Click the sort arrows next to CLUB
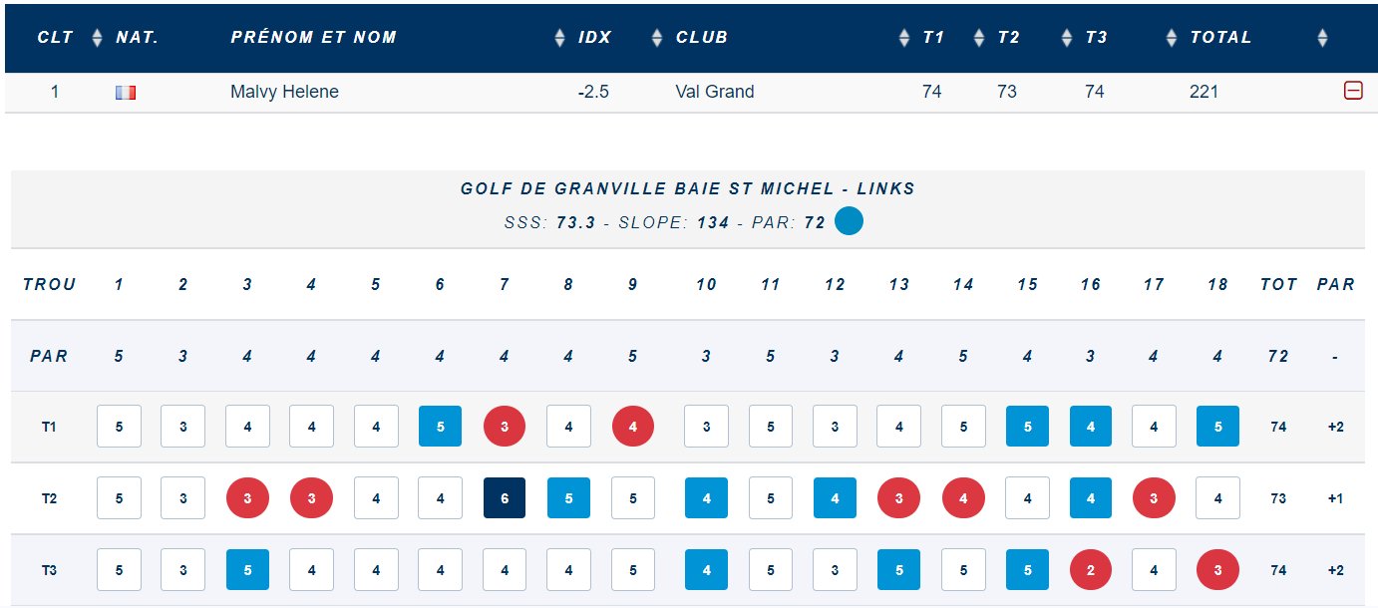The width and height of the screenshot is (1378, 608). click(904, 38)
